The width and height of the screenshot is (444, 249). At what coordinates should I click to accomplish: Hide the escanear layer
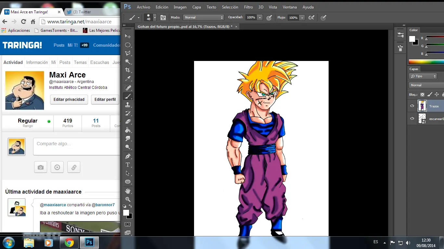point(412,119)
